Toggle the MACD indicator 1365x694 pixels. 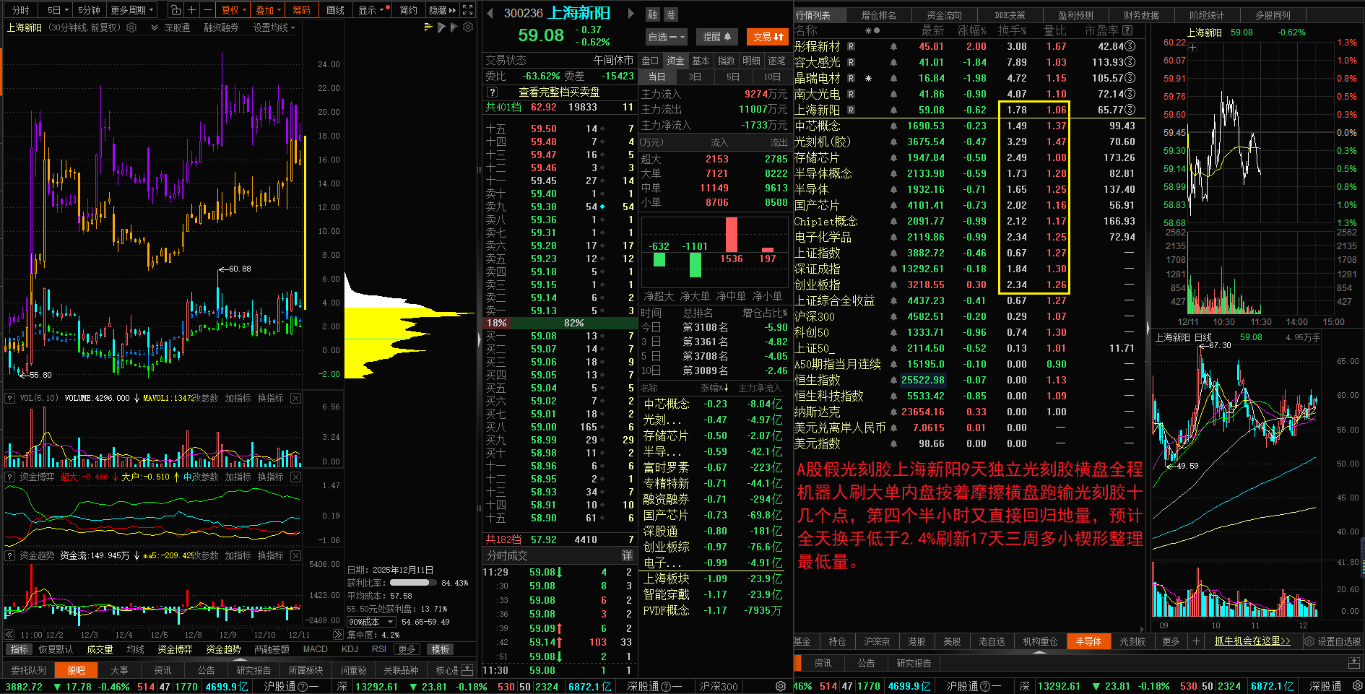[x=315, y=649]
